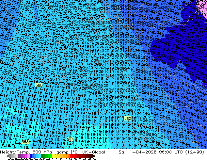The height and width of the screenshot is (160, 207).
Task: Click the dark blue legend swatch
Action: (x=31, y=156)
